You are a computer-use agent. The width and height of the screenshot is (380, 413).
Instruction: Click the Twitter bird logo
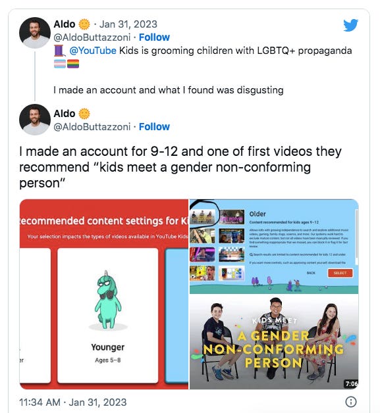[x=350, y=25]
